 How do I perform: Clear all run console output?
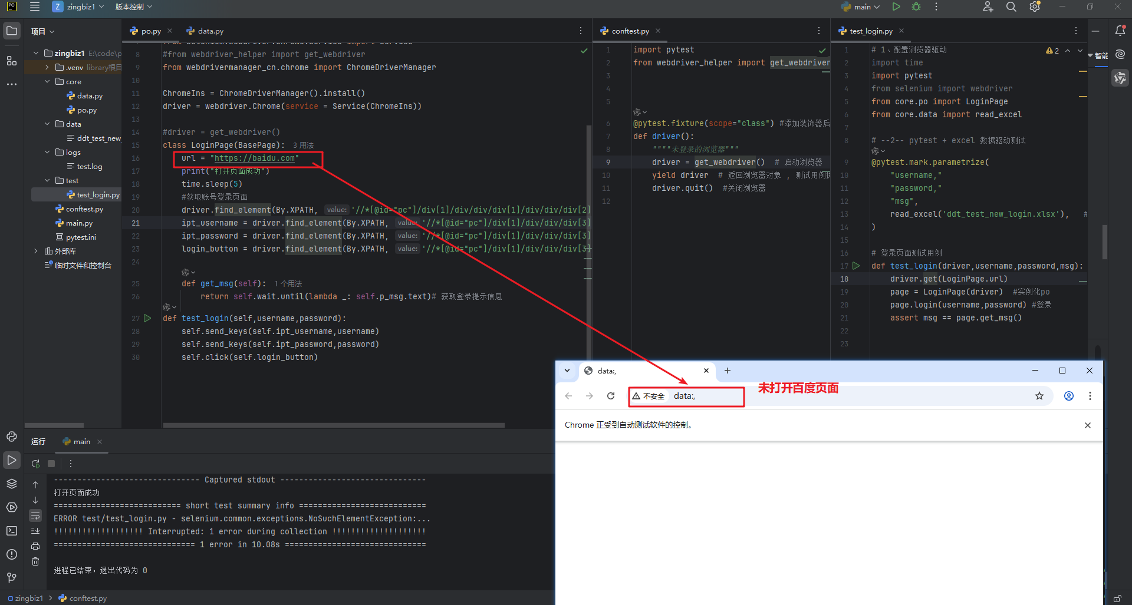[x=35, y=561]
